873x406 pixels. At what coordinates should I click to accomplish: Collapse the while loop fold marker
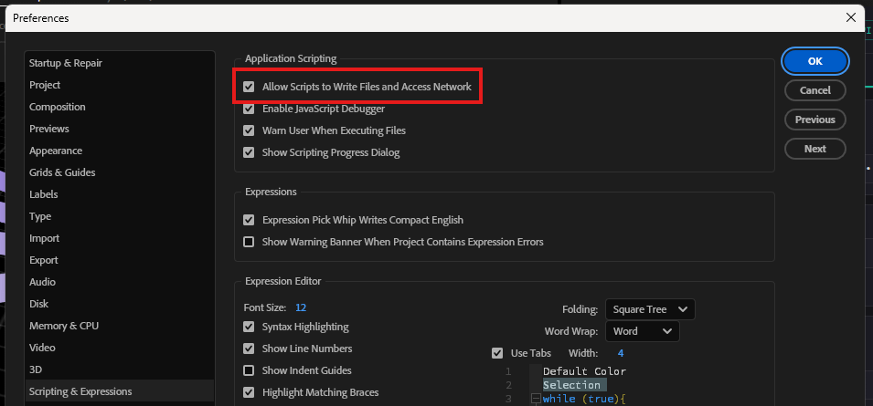point(536,398)
